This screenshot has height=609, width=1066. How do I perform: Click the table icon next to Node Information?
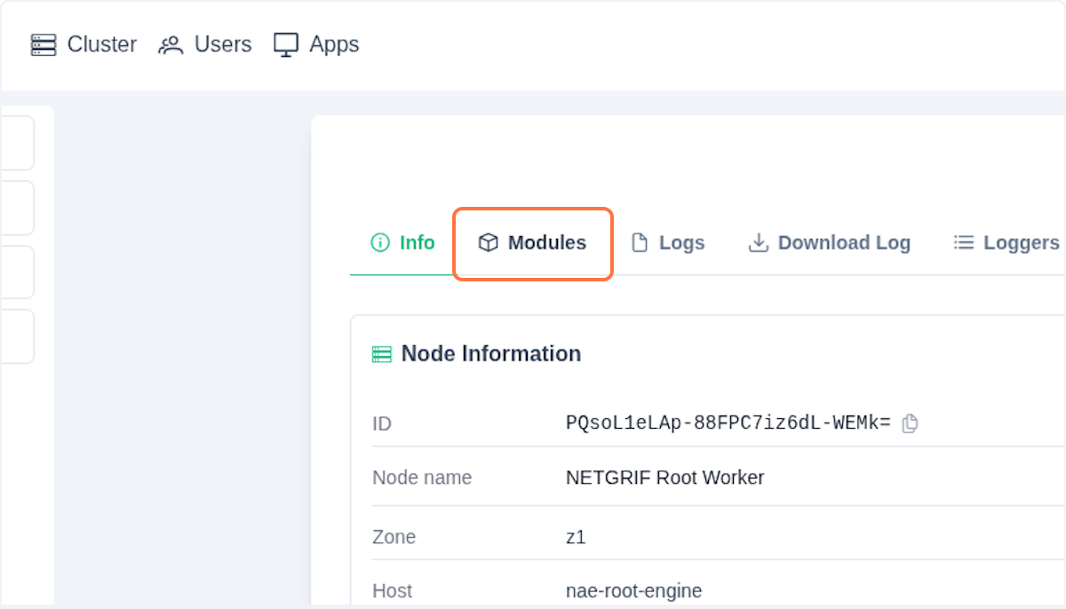click(381, 353)
